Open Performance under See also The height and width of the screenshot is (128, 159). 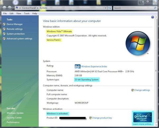point(13,122)
